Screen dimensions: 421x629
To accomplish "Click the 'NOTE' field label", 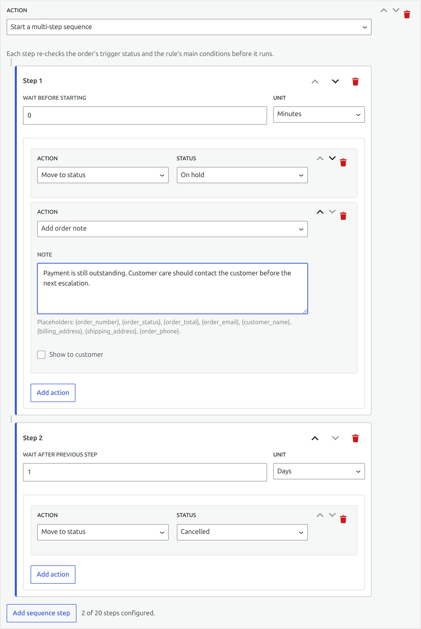I will [x=45, y=255].
